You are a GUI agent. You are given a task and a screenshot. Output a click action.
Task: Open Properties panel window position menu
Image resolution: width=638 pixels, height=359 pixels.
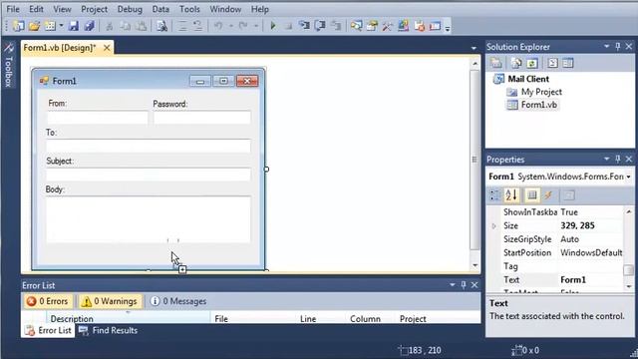coord(607,159)
